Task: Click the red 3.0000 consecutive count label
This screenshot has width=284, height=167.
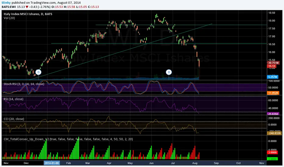Action: click(272, 152)
